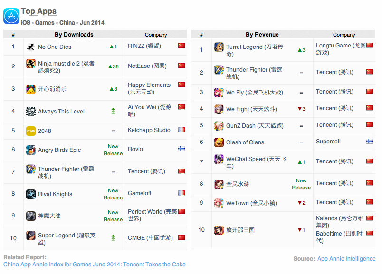The height and width of the screenshot is (274, 382).
Task: Click the ▲36 rank change for Ninja must die 2
Action: click(114, 66)
